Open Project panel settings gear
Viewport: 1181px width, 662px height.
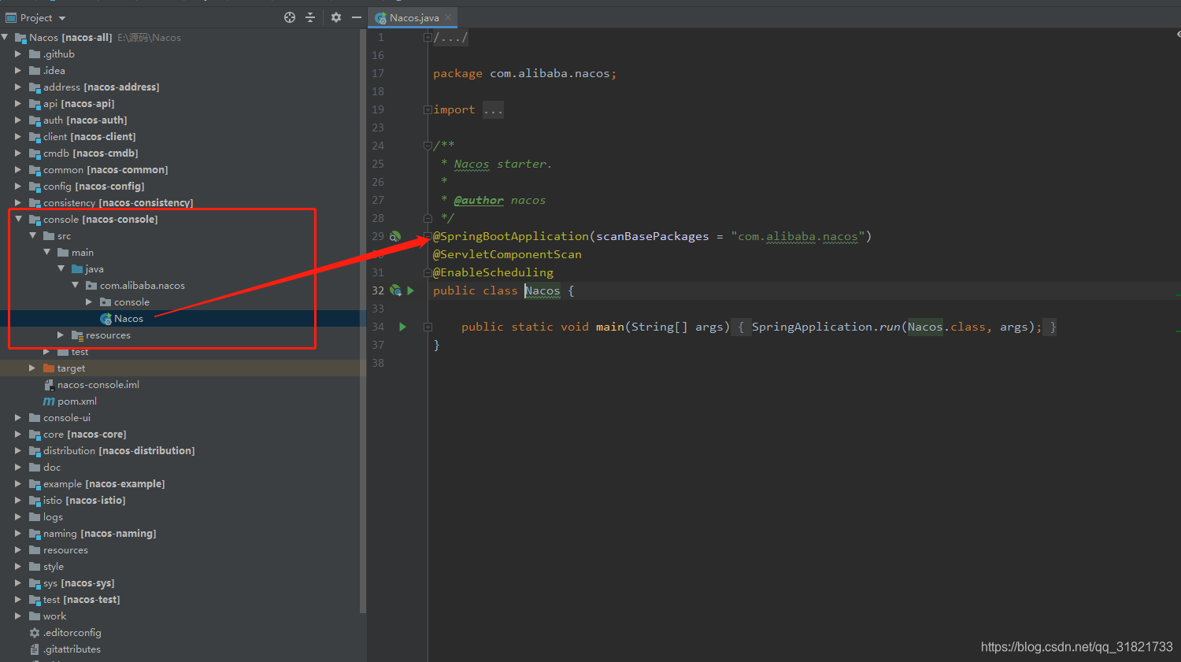tap(336, 17)
